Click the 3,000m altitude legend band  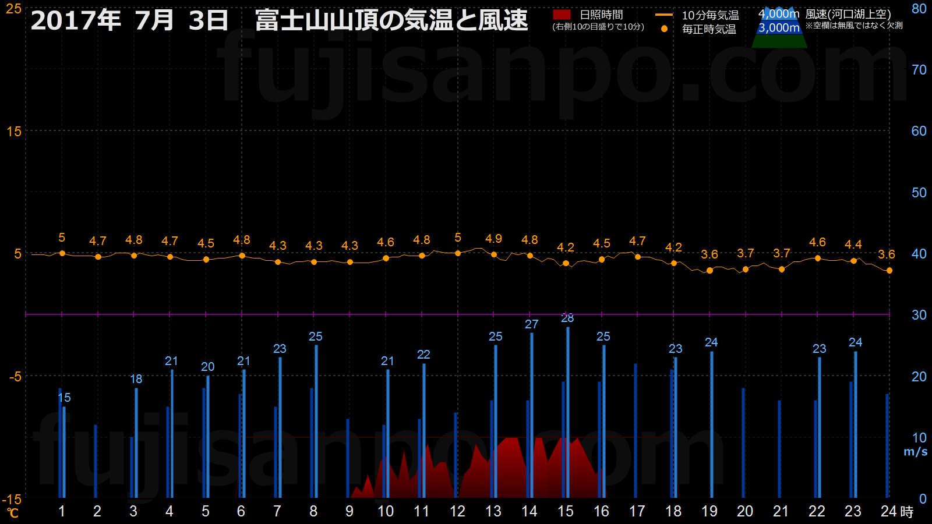click(x=779, y=28)
